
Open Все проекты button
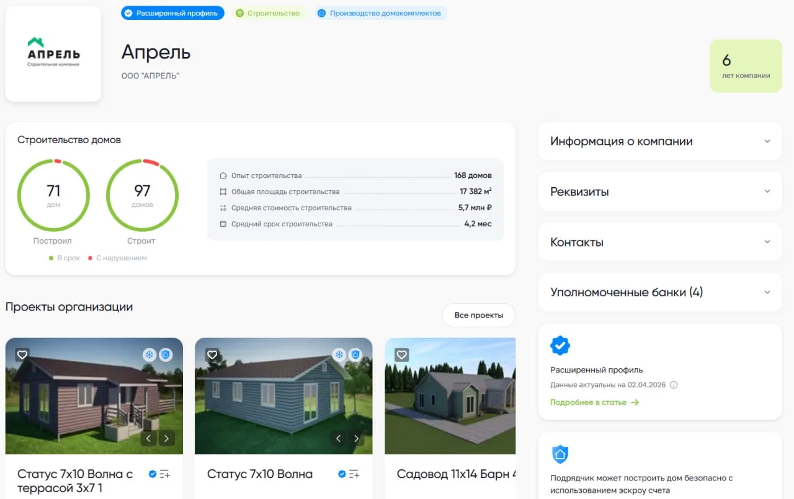[x=478, y=316]
